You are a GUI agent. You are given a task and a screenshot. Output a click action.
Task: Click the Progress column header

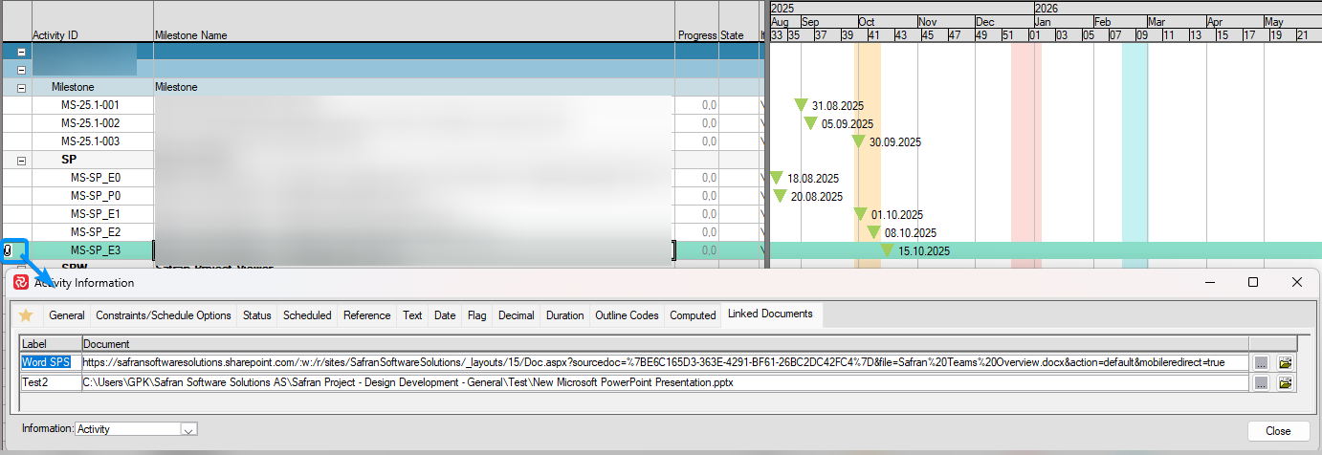(x=697, y=35)
